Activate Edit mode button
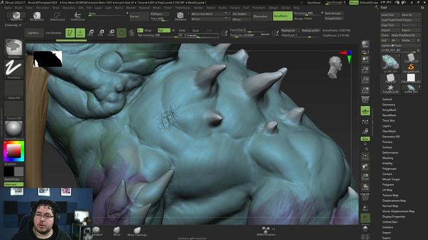Image resolution: width=428 pixels, height=240 pixels. tap(70, 33)
